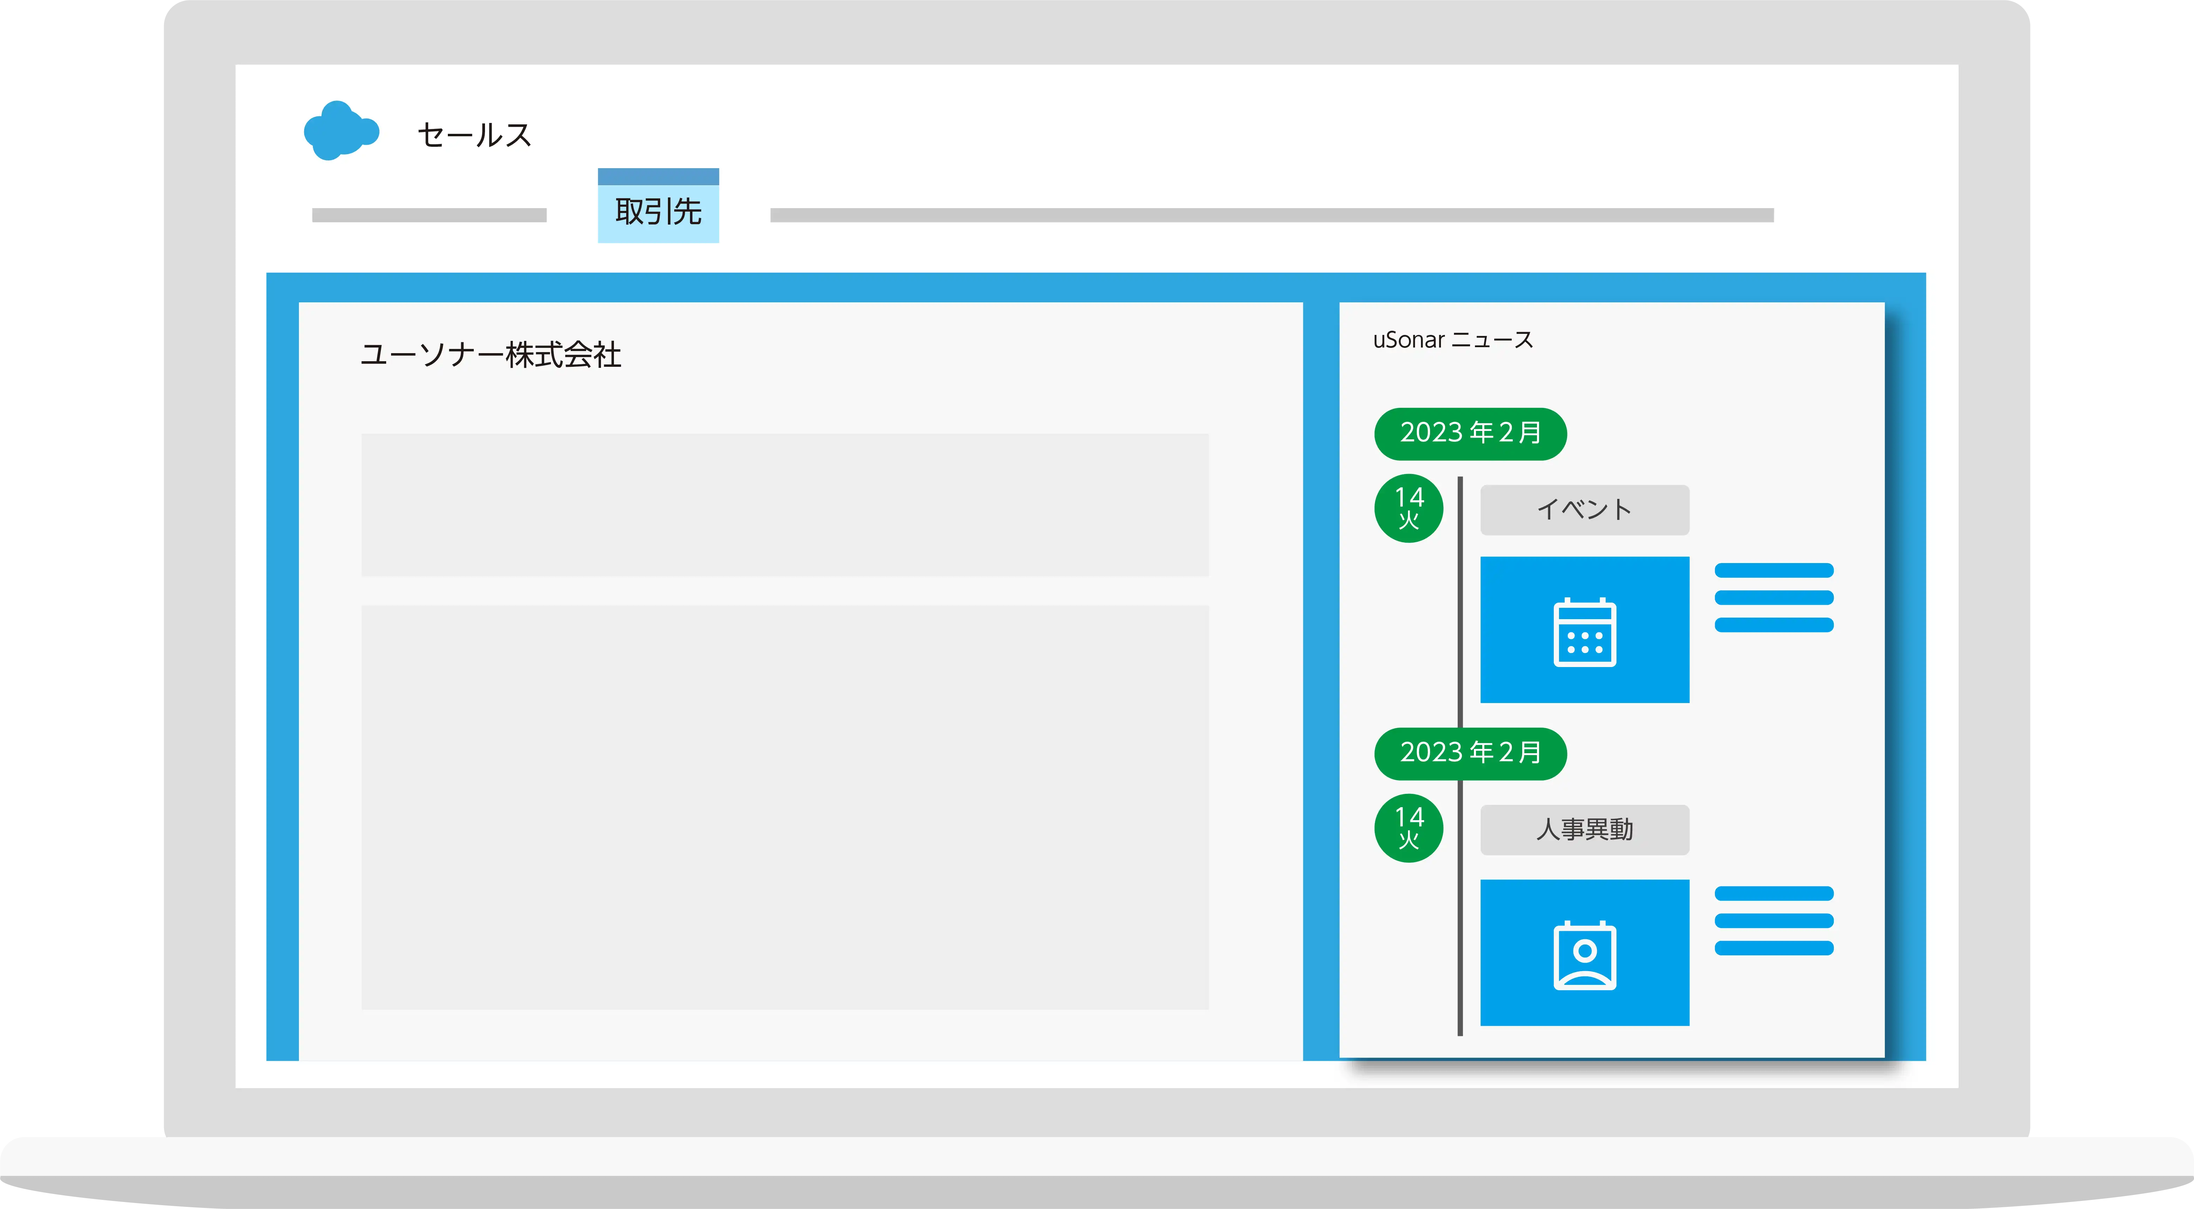Click the first 2023年2月 month badge
This screenshot has height=1209, width=2194.
(1471, 433)
